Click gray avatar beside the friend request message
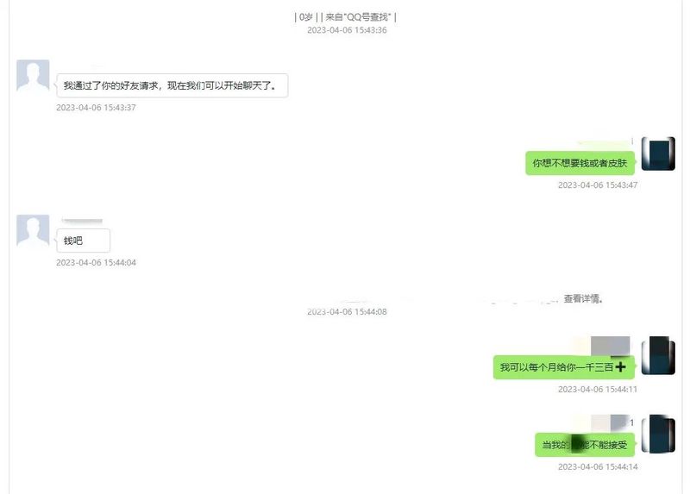Screen dimensions: 690x494 [x=33, y=76]
